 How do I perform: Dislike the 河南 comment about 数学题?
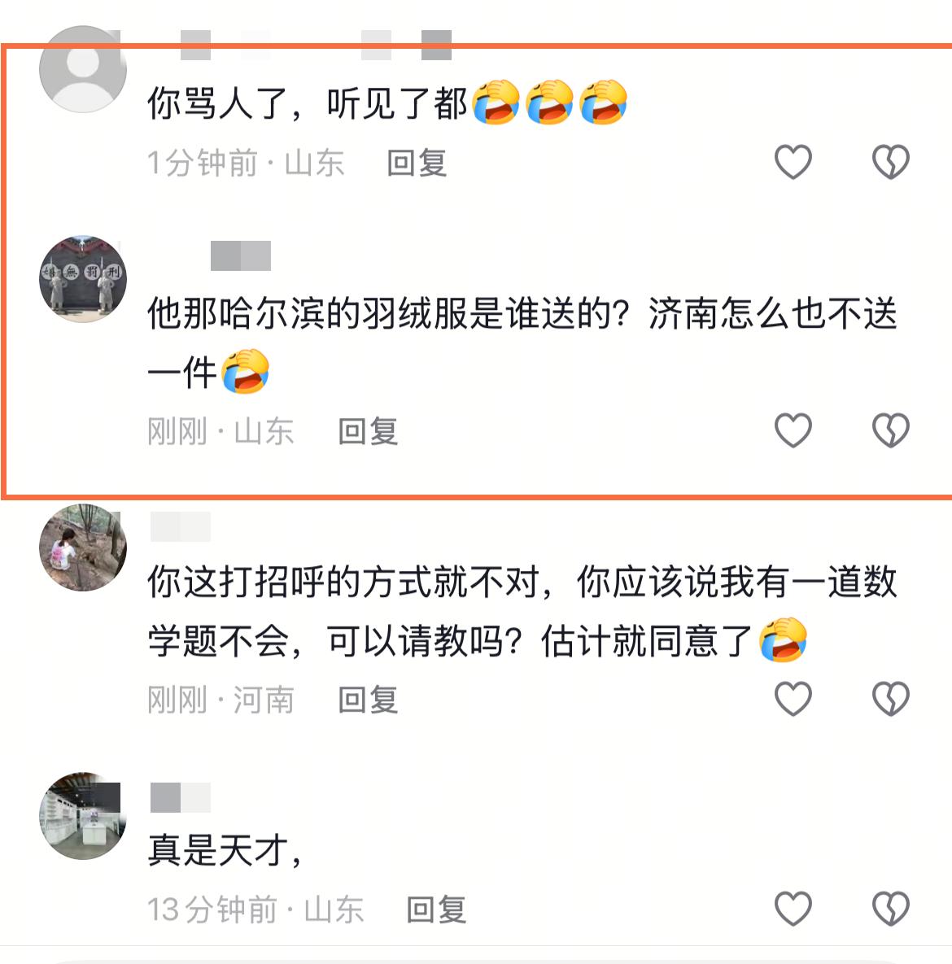[890, 699]
